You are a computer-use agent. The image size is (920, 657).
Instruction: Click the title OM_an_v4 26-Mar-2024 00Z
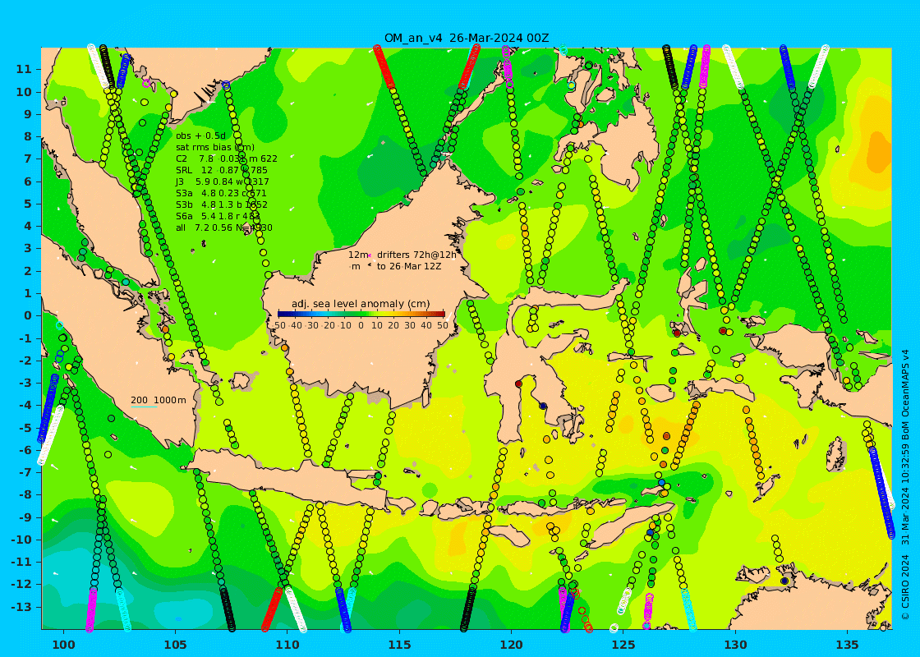tap(467, 38)
